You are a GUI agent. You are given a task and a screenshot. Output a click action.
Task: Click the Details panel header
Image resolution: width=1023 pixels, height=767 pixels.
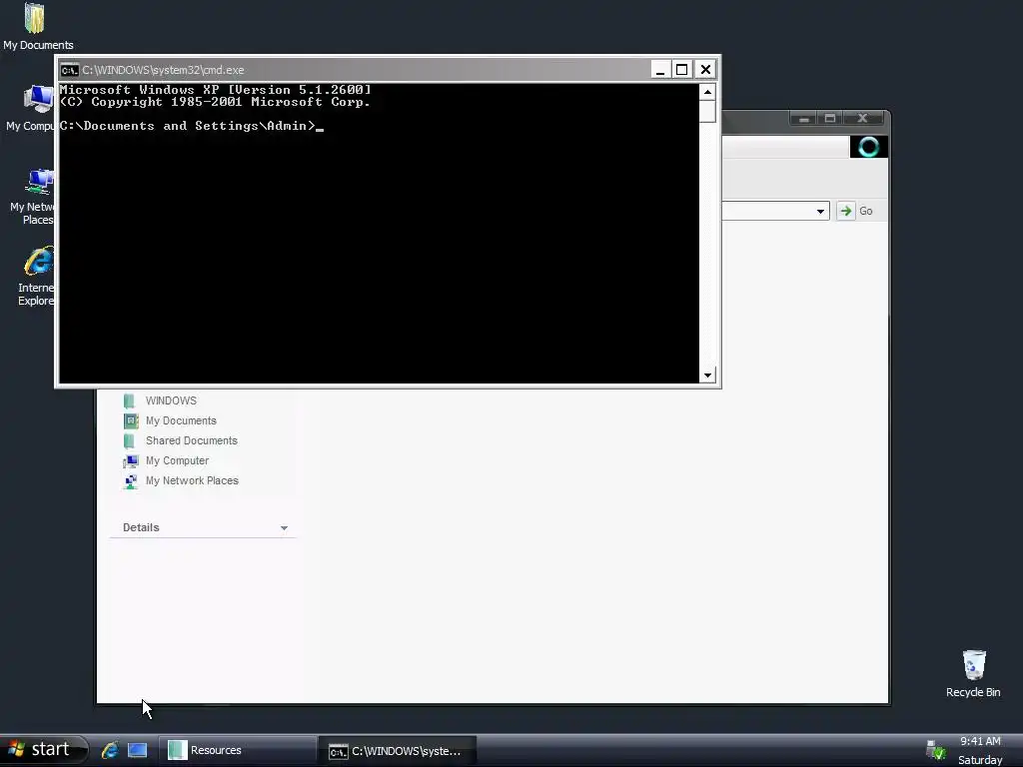[204, 527]
